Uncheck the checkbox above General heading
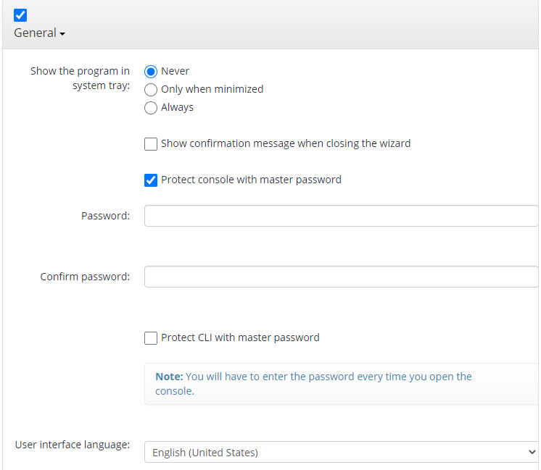Image resolution: width=541 pixels, height=470 pixels. pyautogui.click(x=20, y=15)
